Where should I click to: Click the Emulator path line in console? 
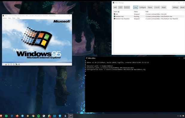(x=100, y=66)
